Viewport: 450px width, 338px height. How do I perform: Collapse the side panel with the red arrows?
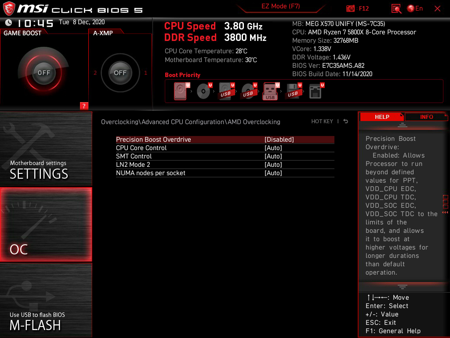coord(445,213)
